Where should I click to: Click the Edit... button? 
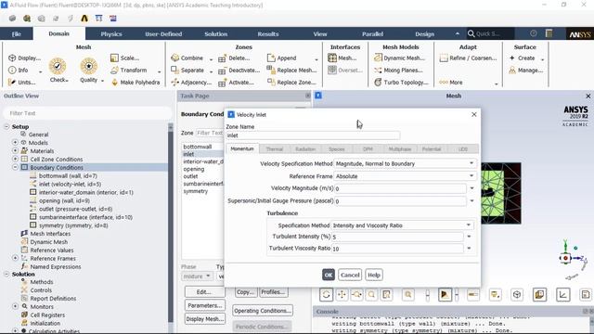(204, 292)
